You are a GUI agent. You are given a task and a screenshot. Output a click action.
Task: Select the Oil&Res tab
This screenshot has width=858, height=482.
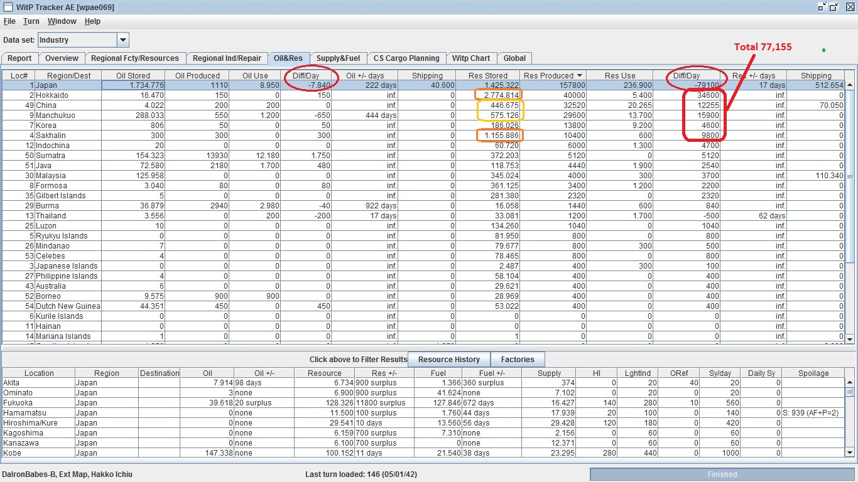pyautogui.click(x=288, y=58)
